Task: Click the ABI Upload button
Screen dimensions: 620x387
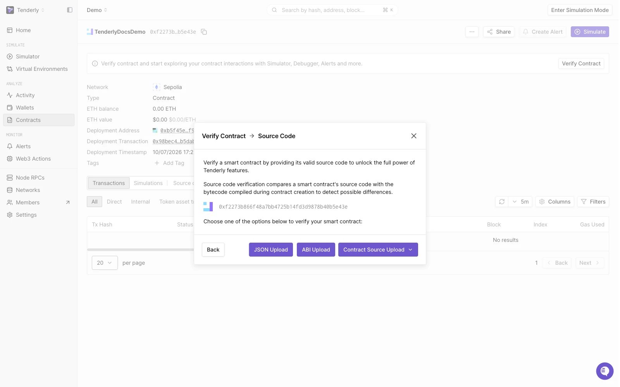Action: 316,250
